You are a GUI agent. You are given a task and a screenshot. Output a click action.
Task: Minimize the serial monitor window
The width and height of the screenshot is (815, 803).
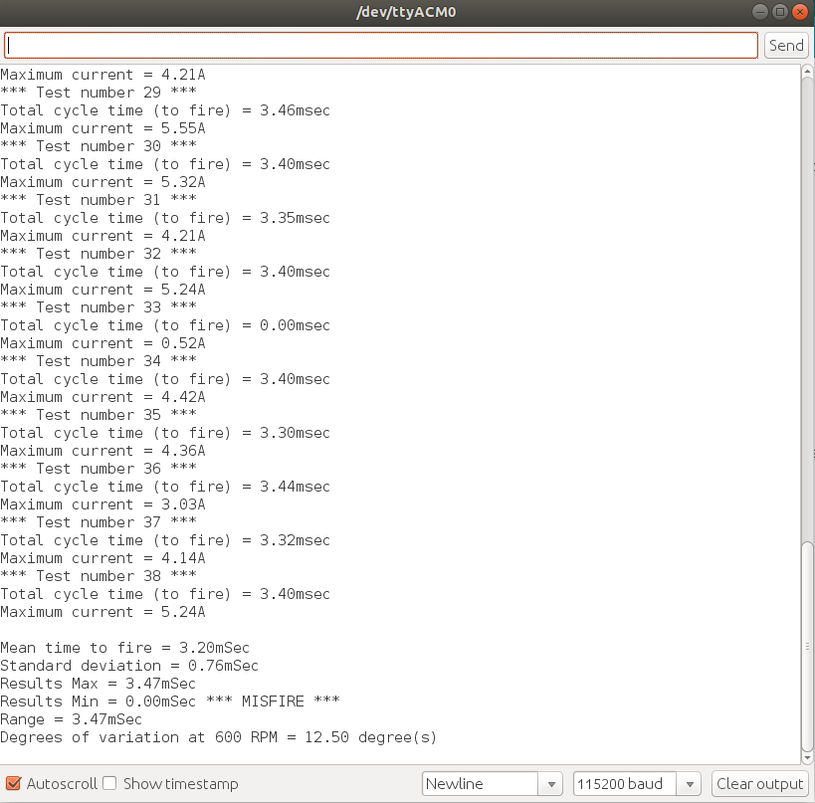pos(759,12)
